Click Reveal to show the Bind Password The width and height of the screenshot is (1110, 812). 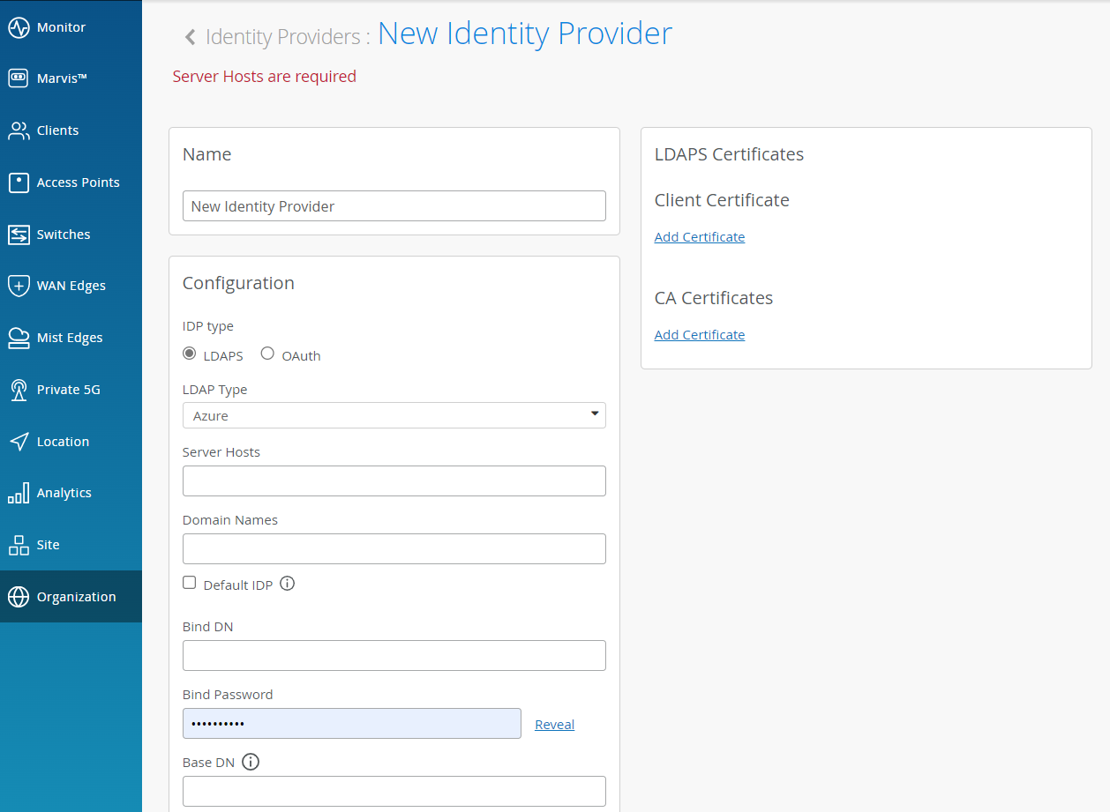(554, 725)
